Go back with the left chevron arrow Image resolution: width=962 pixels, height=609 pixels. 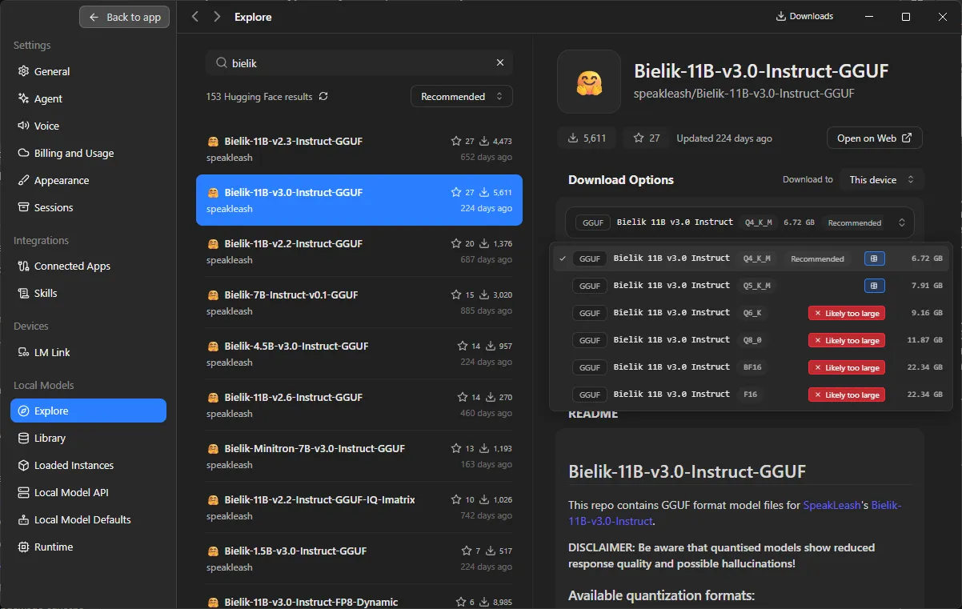point(195,17)
